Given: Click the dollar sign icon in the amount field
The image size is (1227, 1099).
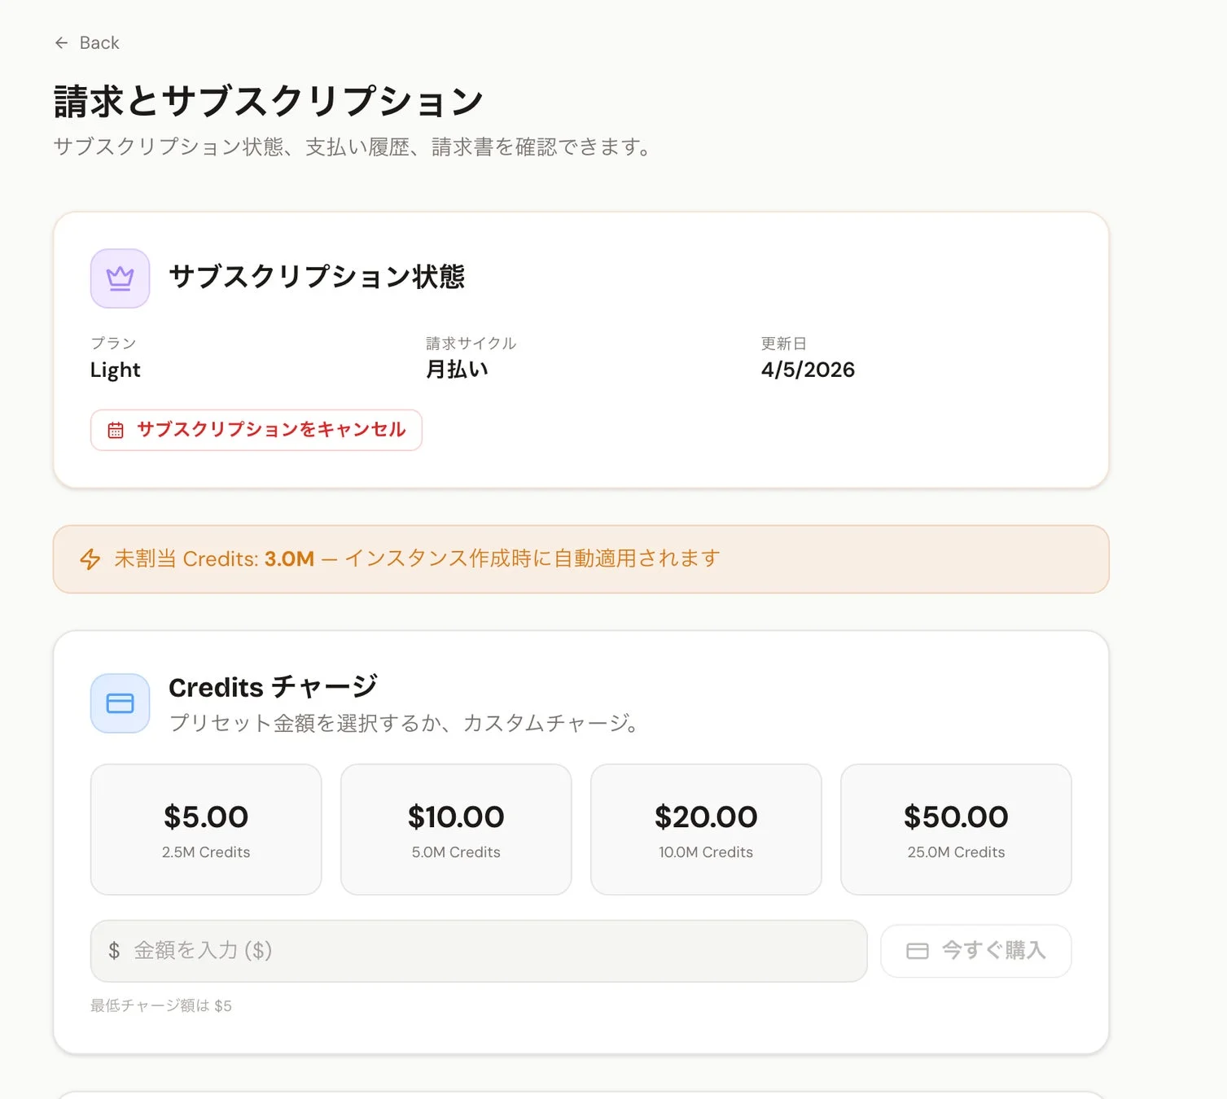Looking at the screenshot, I should 115,950.
